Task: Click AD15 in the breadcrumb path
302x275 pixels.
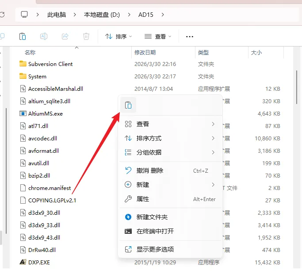Action: click(x=145, y=15)
